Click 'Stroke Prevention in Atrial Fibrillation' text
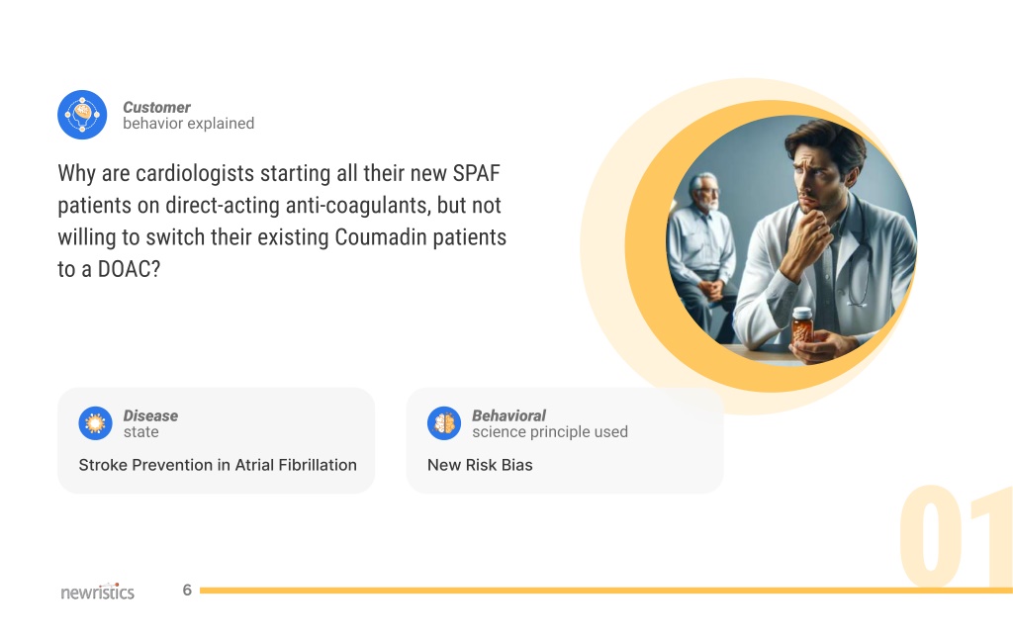The height and width of the screenshot is (641, 1013). coord(218,465)
